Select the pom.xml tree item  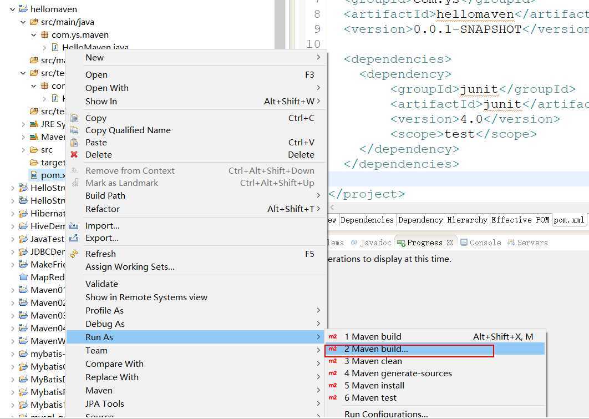(x=48, y=175)
